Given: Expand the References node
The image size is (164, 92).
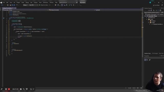Looking at the screenshot, I should 147,18.
